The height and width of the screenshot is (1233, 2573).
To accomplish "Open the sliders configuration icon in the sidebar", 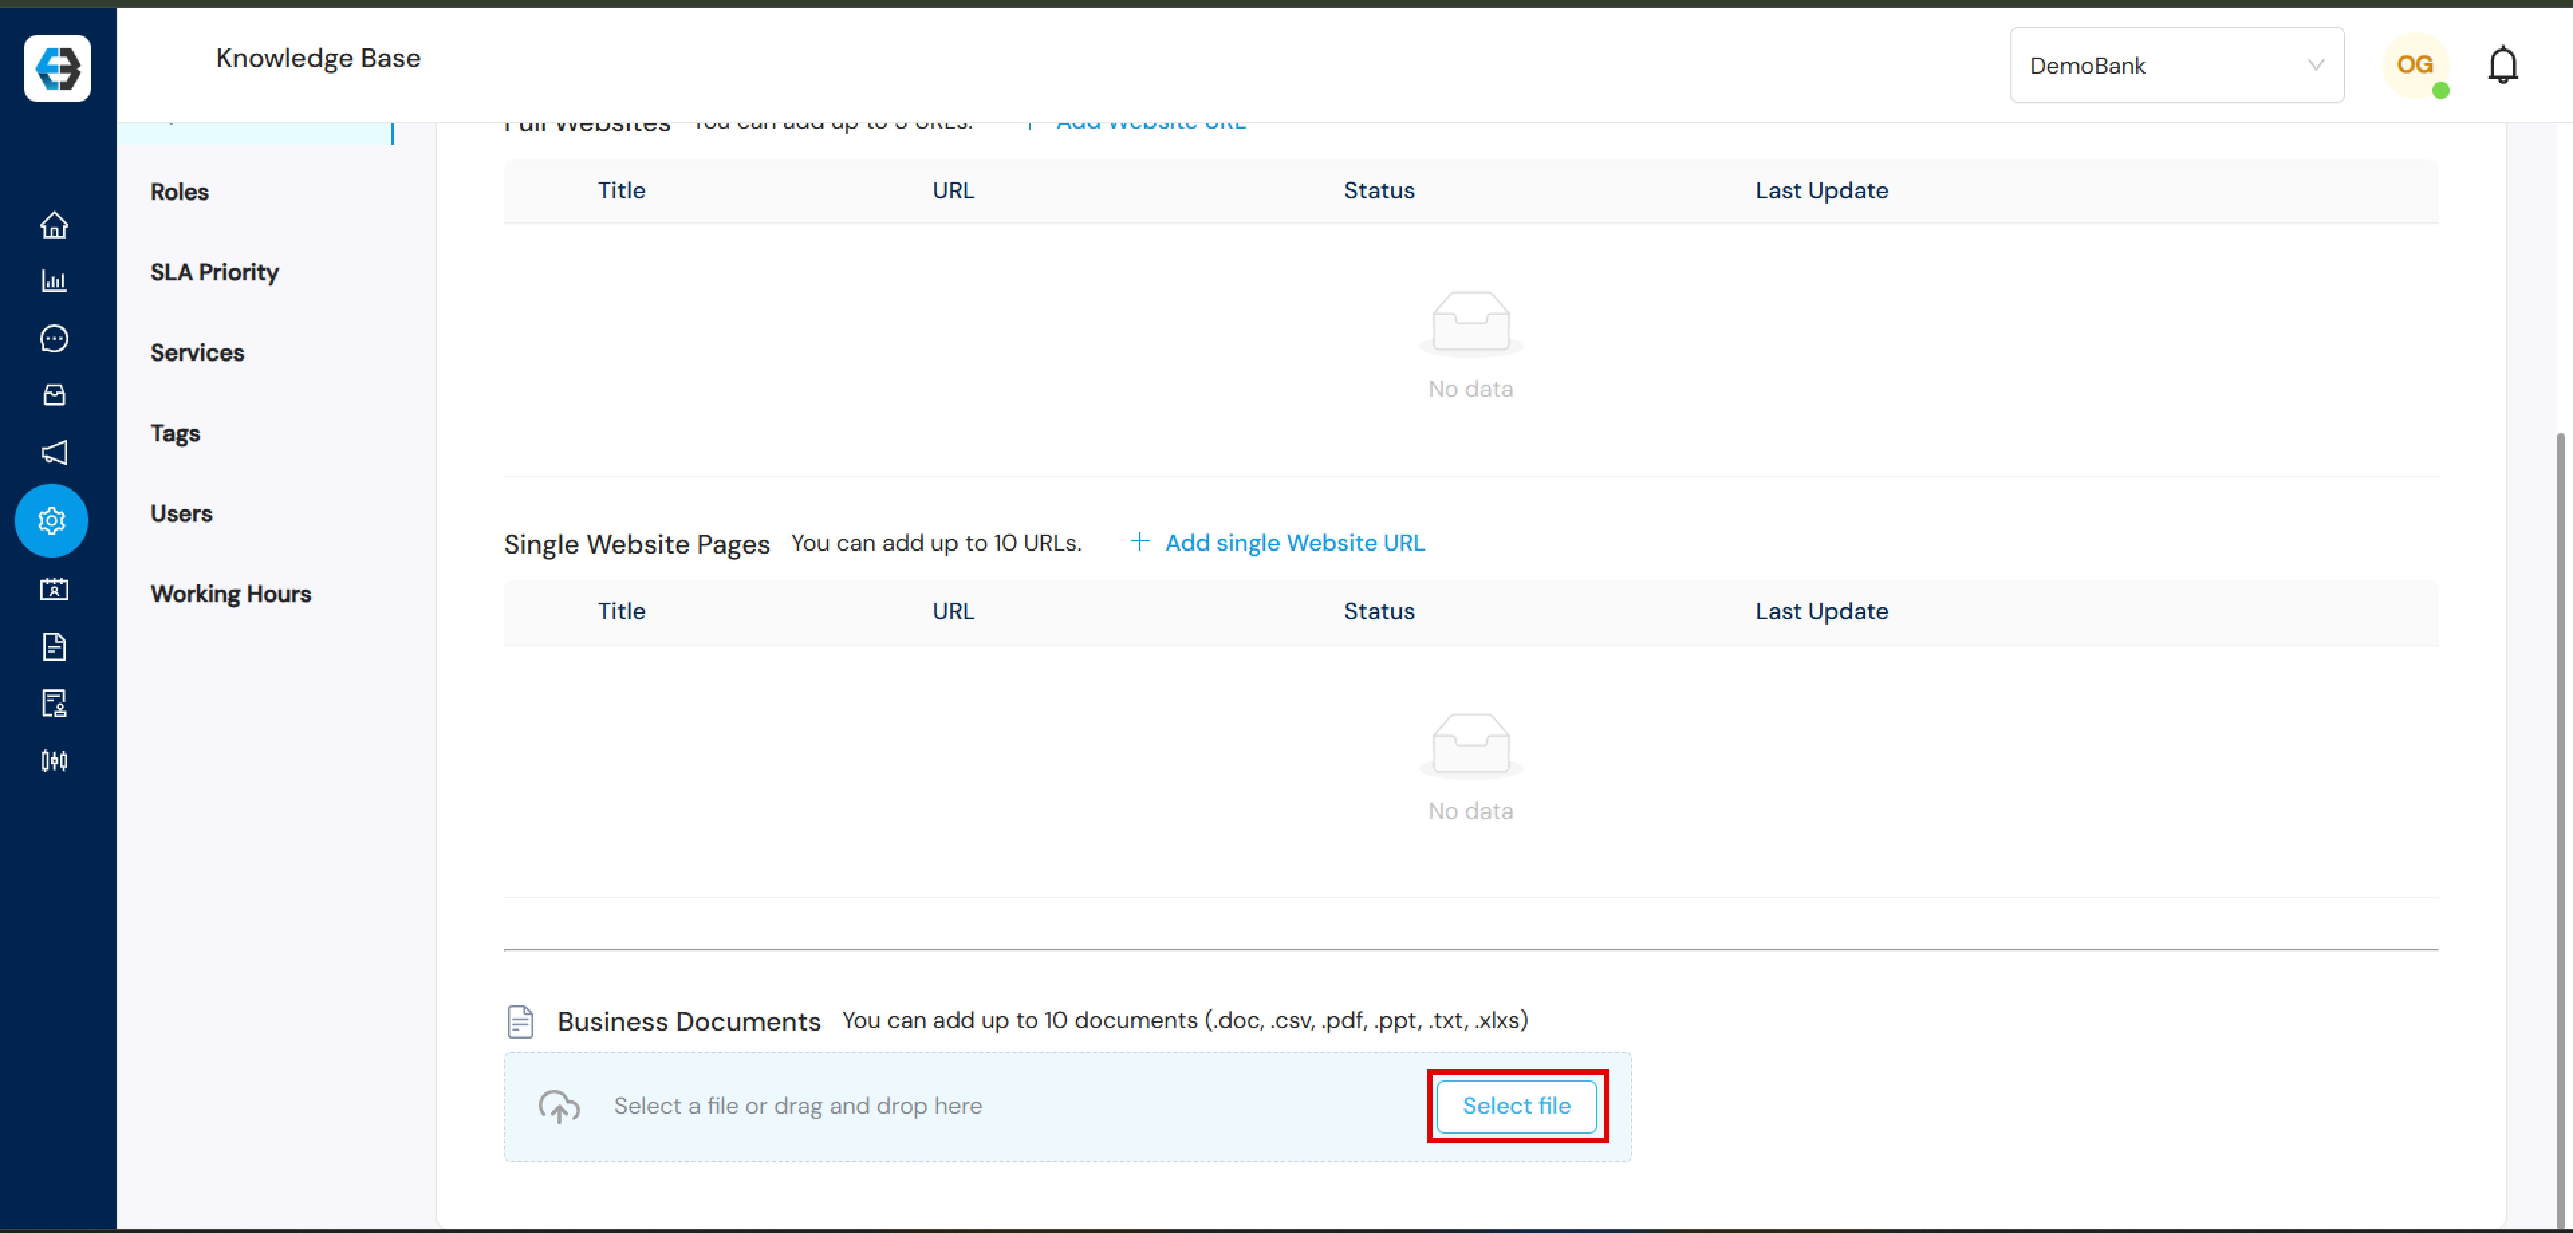I will (x=54, y=761).
